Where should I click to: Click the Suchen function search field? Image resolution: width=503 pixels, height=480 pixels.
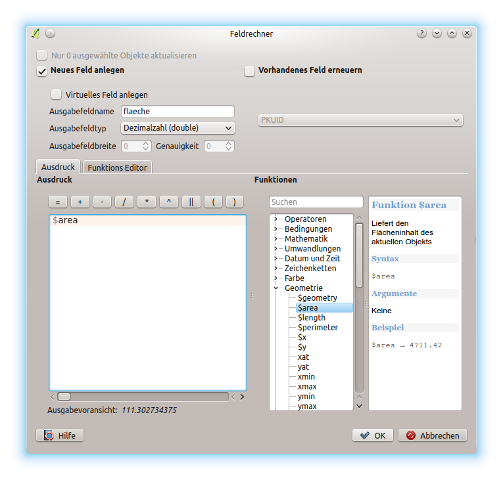(x=316, y=202)
